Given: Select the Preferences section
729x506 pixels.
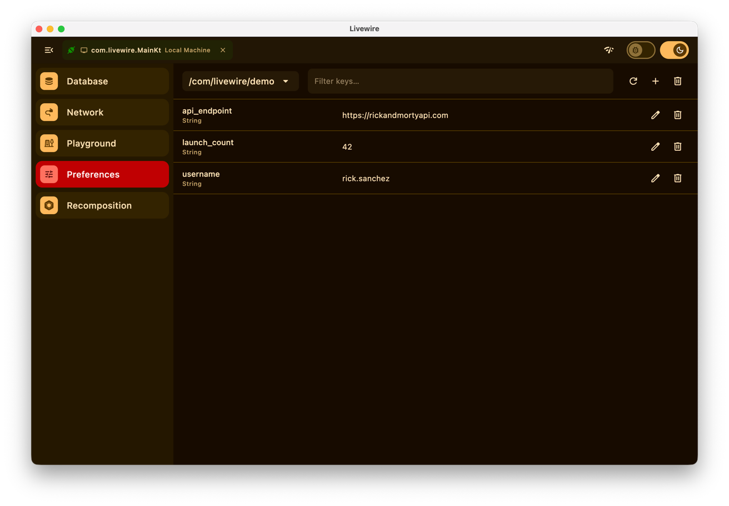Looking at the screenshot, I should (102, 174).
